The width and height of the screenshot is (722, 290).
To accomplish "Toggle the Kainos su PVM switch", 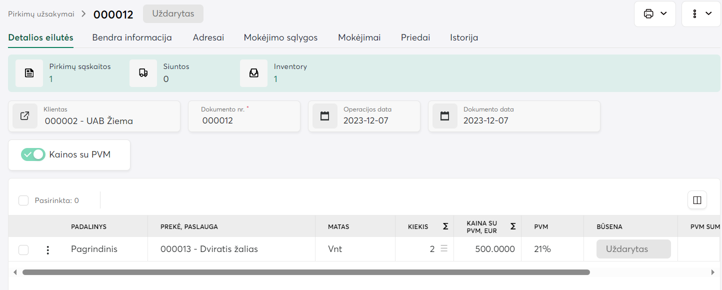I will pos(33,154).
